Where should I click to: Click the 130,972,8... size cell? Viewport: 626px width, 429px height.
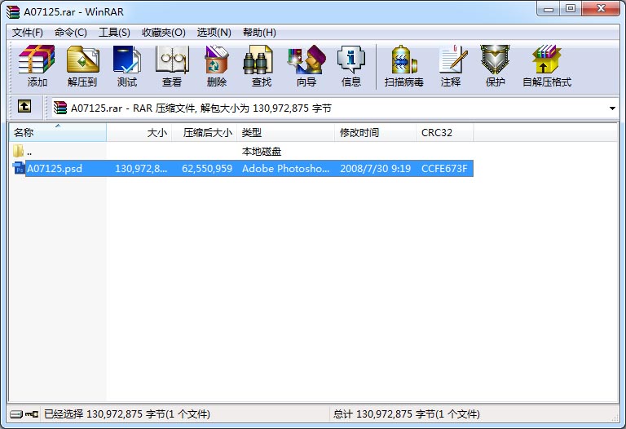click(x=141, y=169)
